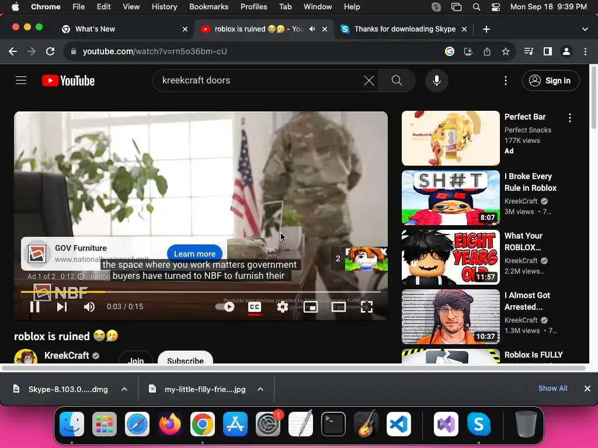The width and height of the screenshot is (598, 448).
Task: Click the address bar URL
Action: coord(154,51)
